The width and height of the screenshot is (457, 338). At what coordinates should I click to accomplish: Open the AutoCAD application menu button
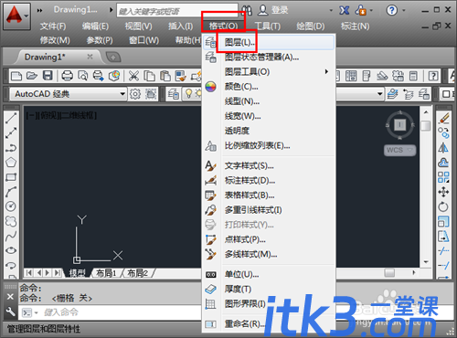point(16,16)
